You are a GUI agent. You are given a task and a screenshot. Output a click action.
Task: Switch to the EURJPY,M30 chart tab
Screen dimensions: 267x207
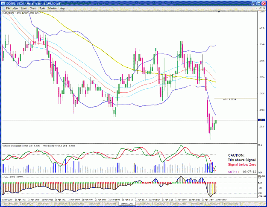click(x=60, y=204)
